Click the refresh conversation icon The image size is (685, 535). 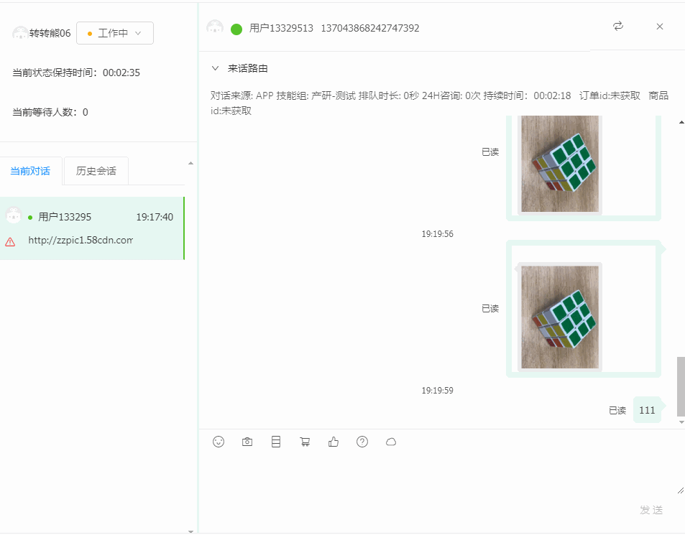617,26
